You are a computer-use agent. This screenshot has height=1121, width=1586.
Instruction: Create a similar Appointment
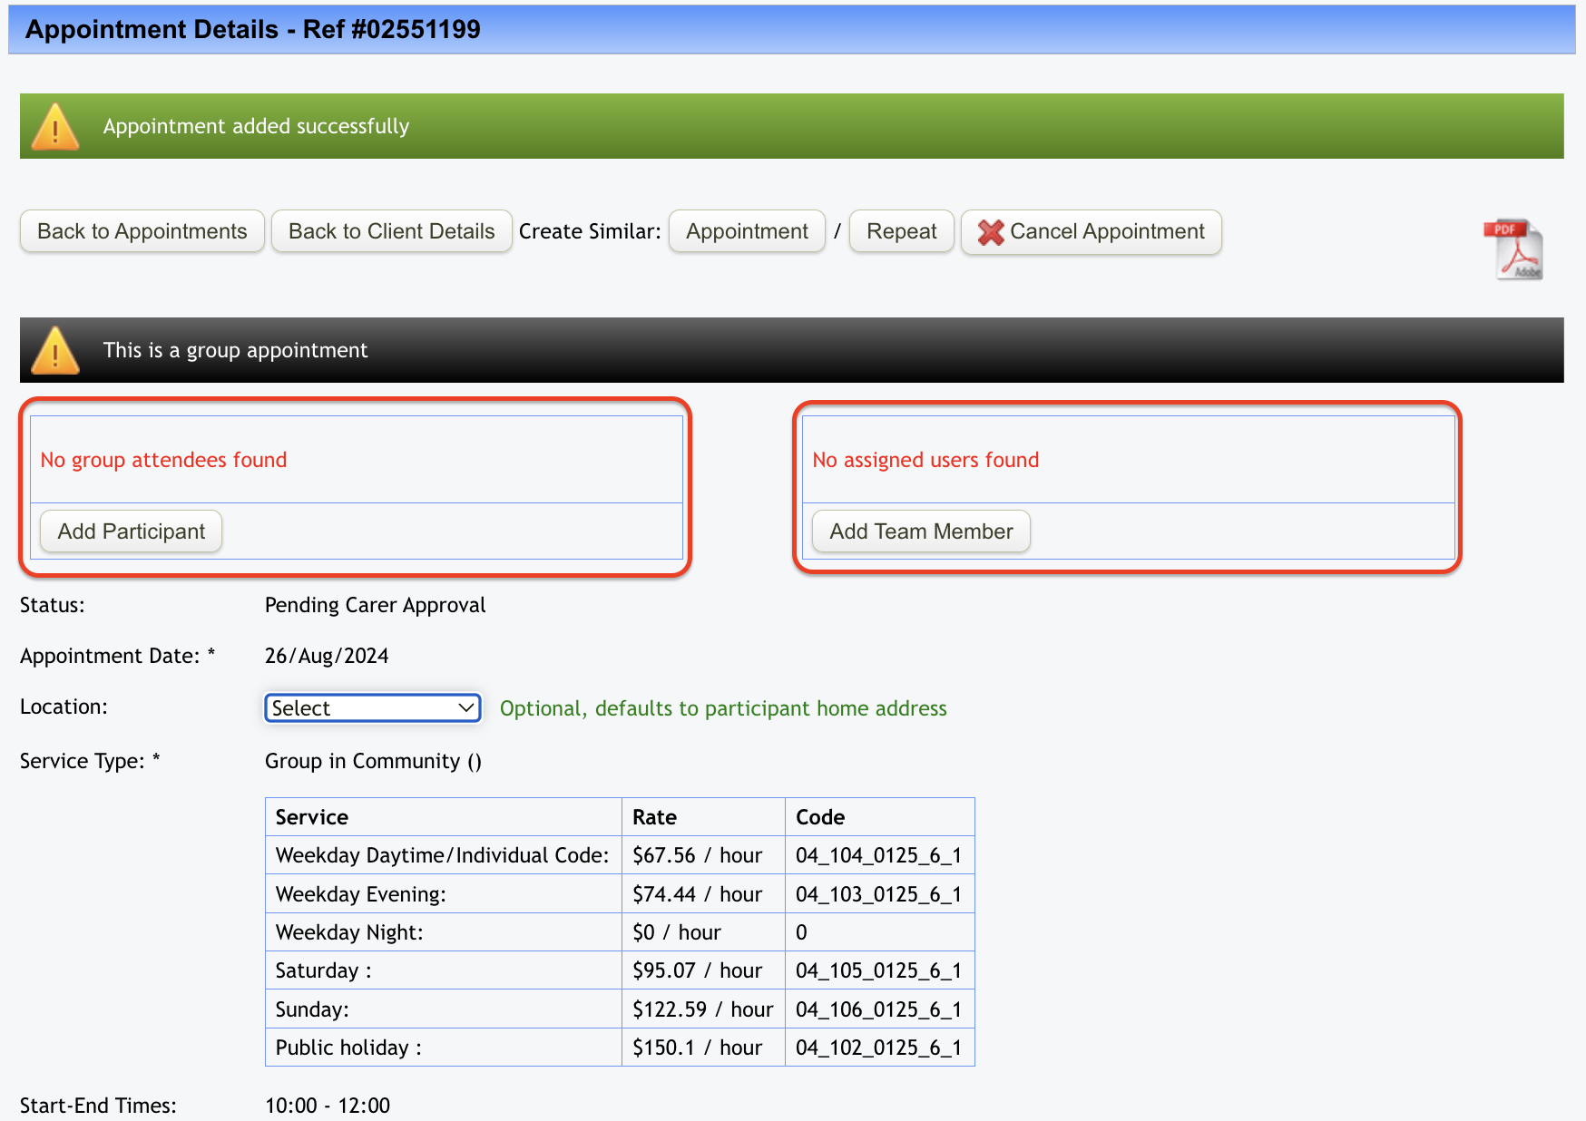(747, 231)
